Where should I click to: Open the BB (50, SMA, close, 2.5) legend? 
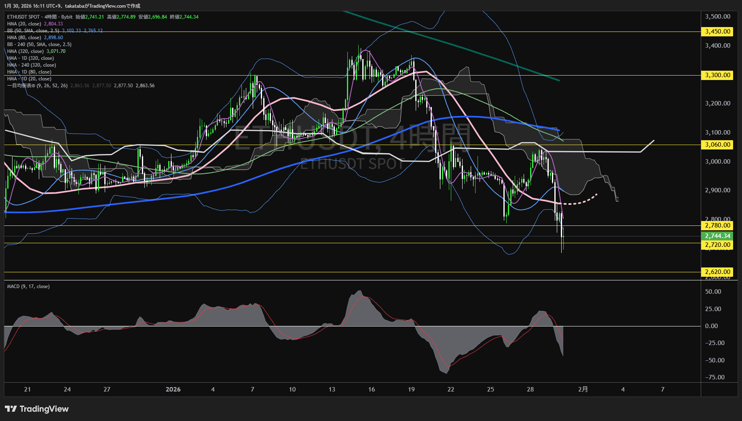tap(33, 31)
